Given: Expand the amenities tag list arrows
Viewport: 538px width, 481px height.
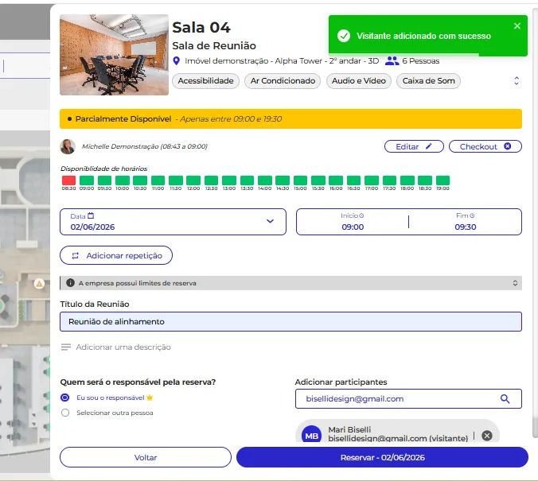Looking at the screenshot, I should 517,81.
